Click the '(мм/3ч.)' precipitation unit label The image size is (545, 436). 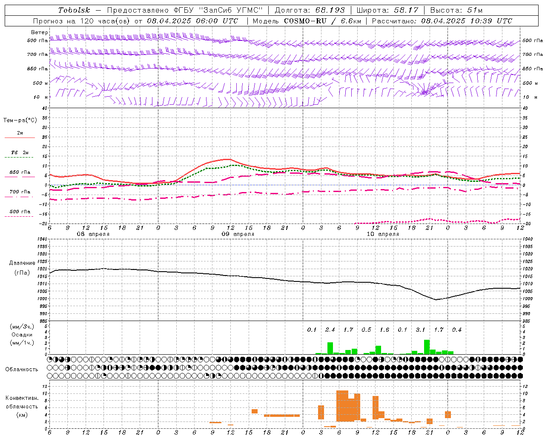click(x=22, y=327)
